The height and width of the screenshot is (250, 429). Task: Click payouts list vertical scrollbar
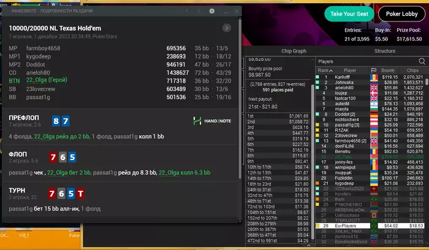(x=312, y=161)
